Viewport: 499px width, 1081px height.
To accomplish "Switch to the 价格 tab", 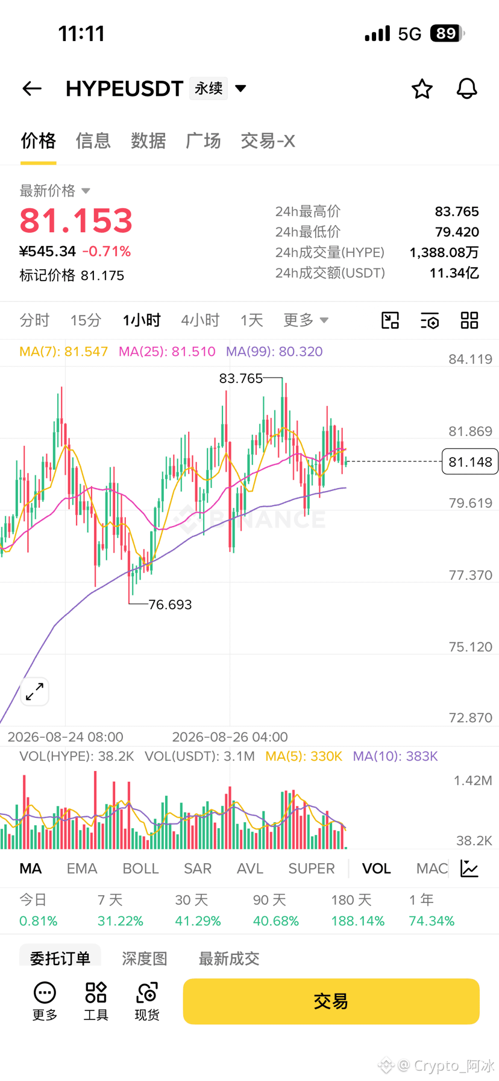I will 39,141.
